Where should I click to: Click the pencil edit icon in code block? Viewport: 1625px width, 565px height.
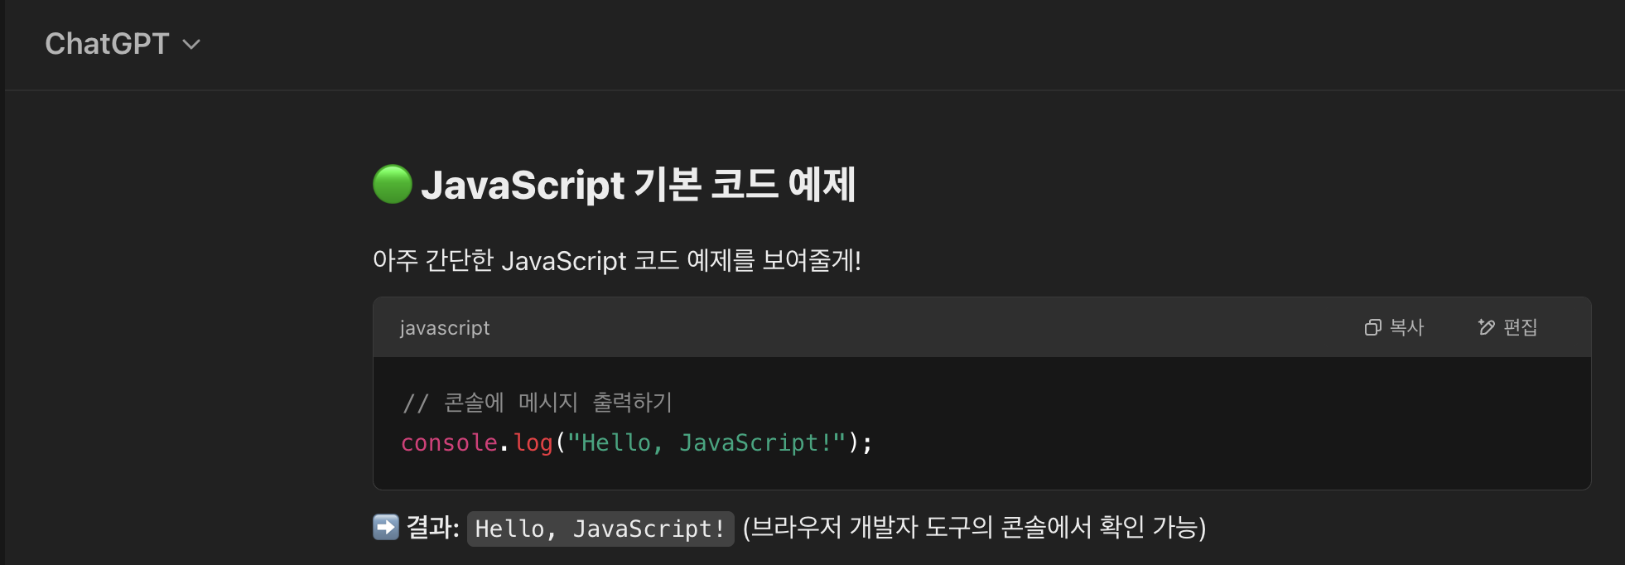(1487, 327)
